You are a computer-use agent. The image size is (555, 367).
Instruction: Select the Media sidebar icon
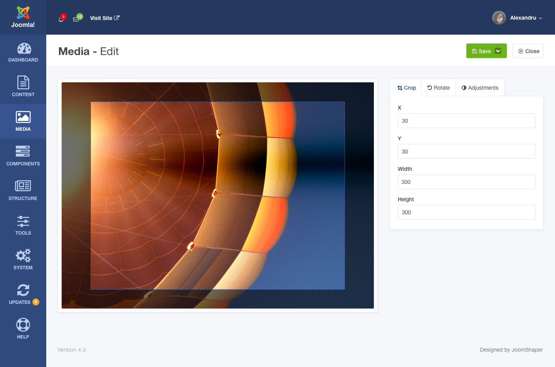(23, 121)
